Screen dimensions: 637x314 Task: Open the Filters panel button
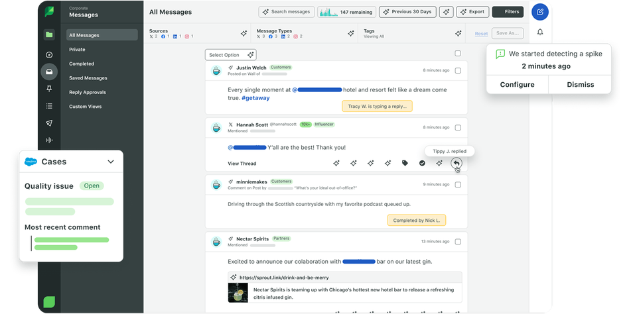point(508,12)
